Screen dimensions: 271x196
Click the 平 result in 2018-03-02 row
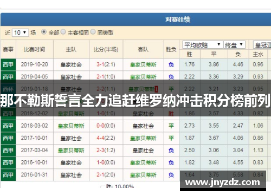pyautogui.click(x=171, y=126)
